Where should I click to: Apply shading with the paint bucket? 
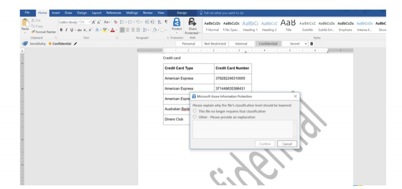click(155, 30)
